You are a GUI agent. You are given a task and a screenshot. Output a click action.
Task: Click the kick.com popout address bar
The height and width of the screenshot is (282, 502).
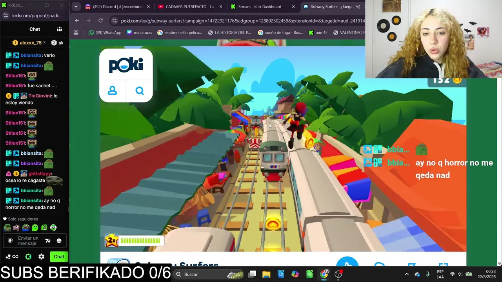point(37,16)
